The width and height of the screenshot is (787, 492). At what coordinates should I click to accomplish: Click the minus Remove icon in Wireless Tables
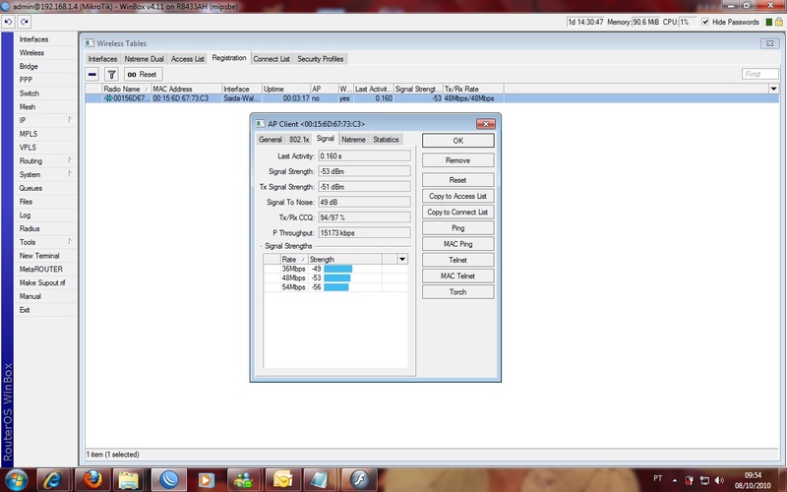pos(91,75)
